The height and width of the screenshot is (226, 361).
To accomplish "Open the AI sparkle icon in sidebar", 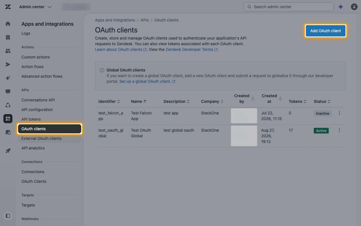I will 8,78.
